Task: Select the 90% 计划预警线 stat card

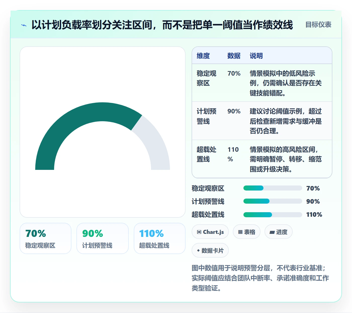Action: point(103,238)
